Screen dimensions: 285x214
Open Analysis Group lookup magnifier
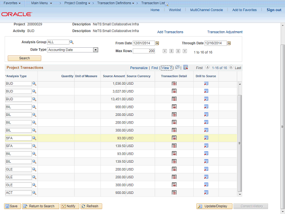71,42
